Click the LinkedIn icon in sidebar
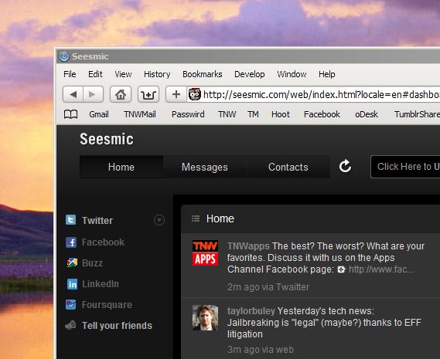This screenshot has width=440, height=359. 72,284
